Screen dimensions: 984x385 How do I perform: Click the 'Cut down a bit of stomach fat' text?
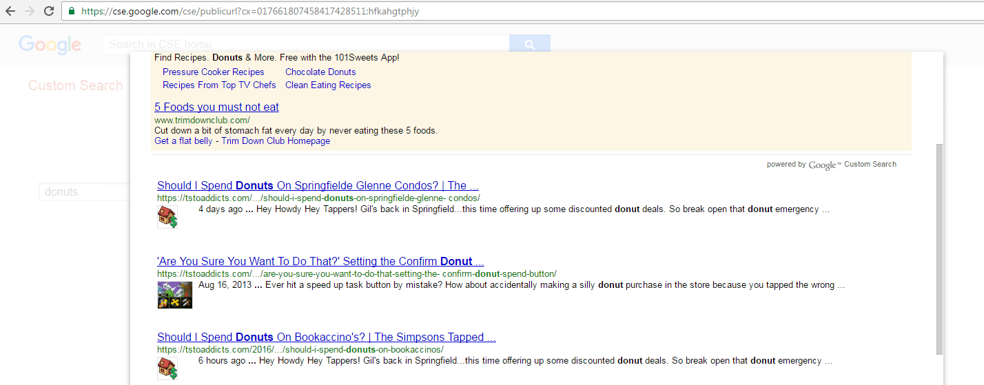point(296,130)
